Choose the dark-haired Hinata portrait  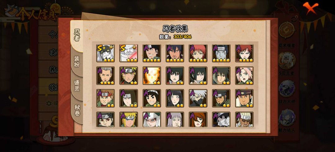[x=175, y=98]
